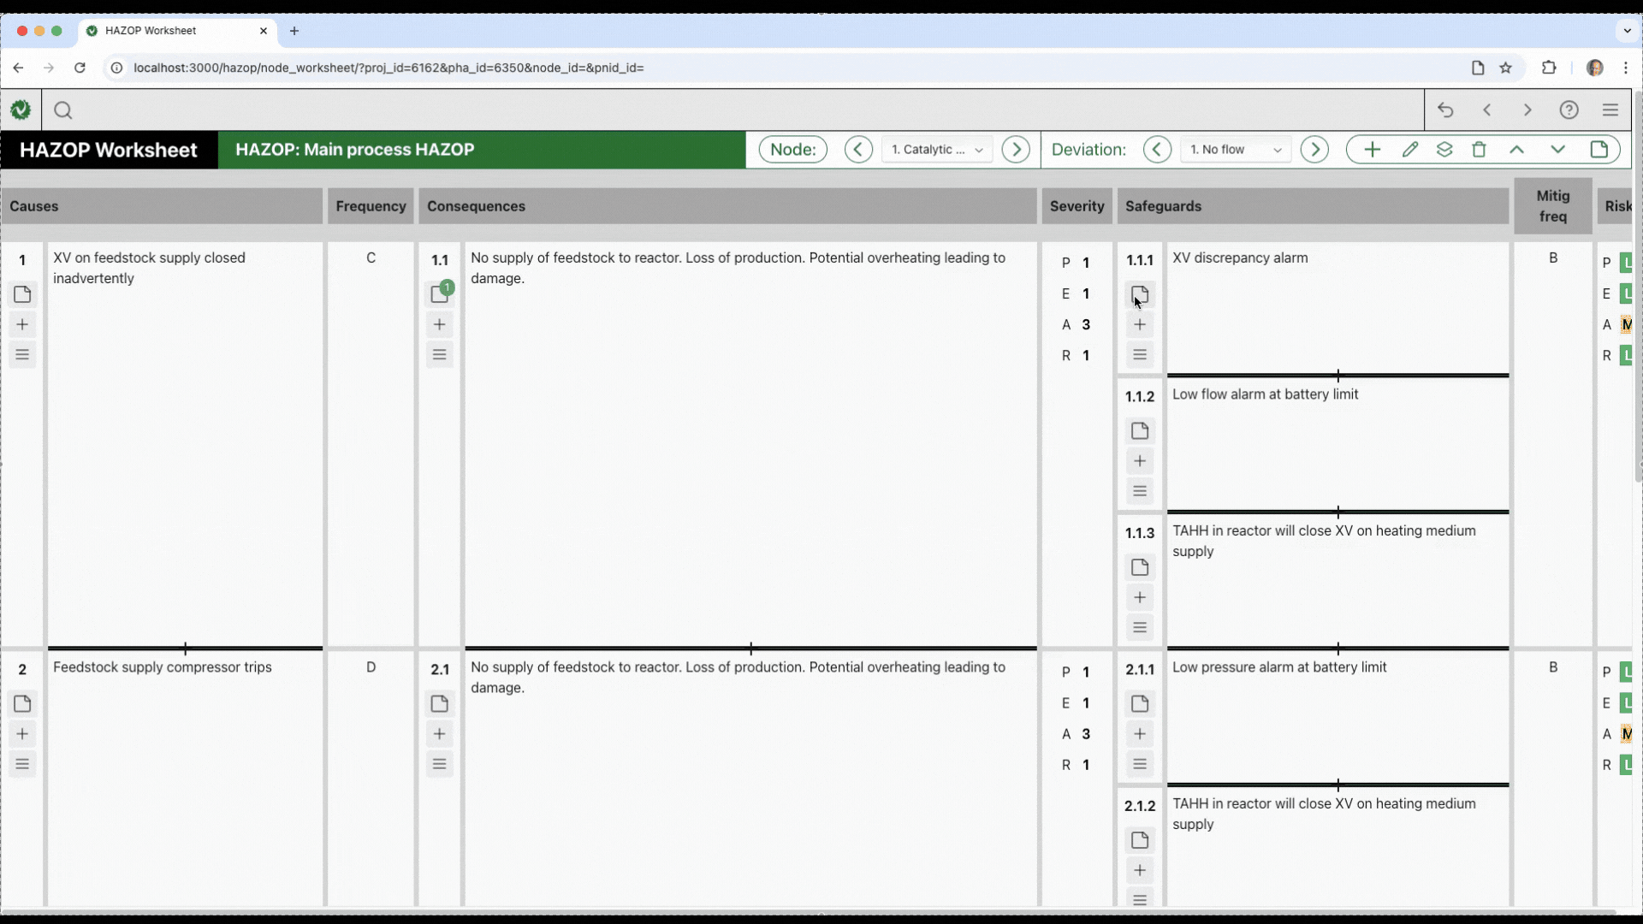
Task: Click safeguard text XV discrepancy alarm
Action: 1239,258
